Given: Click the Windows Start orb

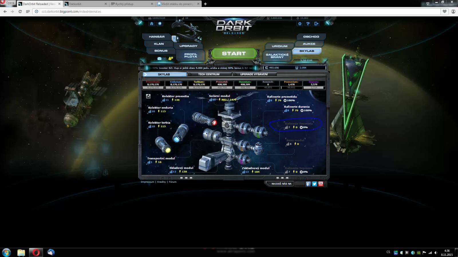Looking at the screenshot, I should (6, 252).
